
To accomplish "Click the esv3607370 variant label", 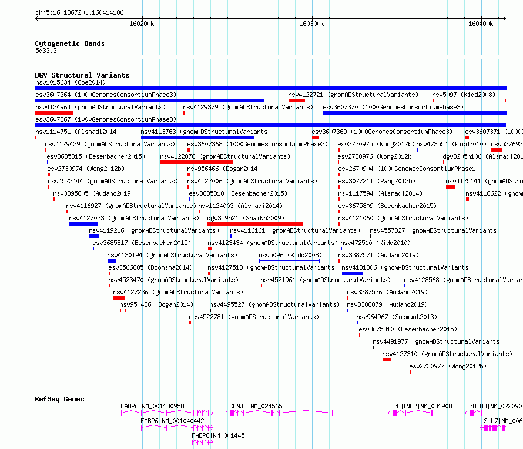I will pos(393,107).
